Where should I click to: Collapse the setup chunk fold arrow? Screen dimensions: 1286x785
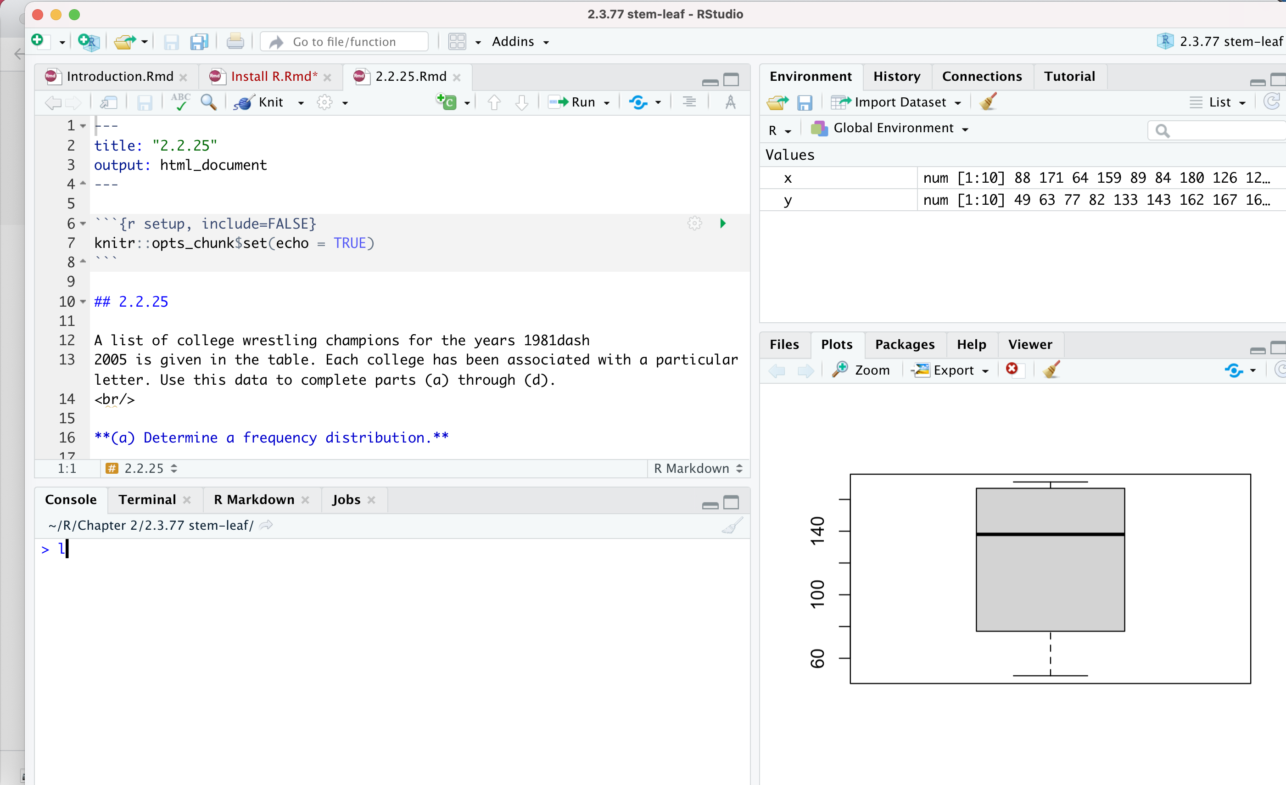pyautogui.click(x=83, y=224)
